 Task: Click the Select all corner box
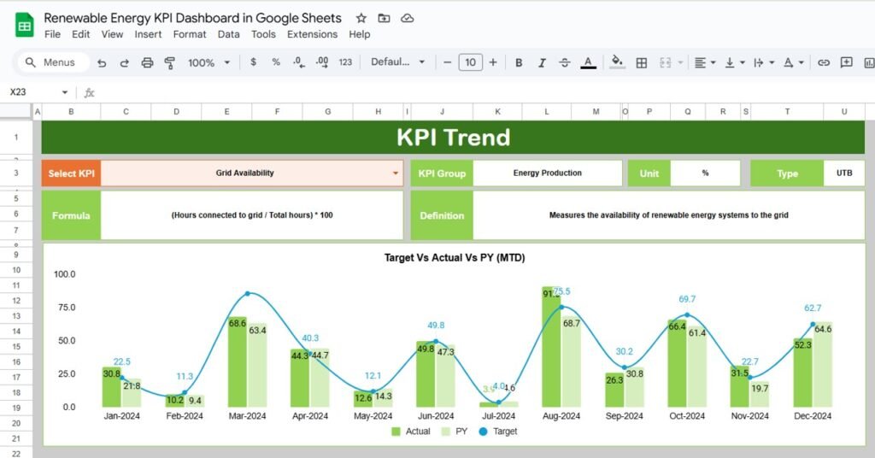[16, 112]
